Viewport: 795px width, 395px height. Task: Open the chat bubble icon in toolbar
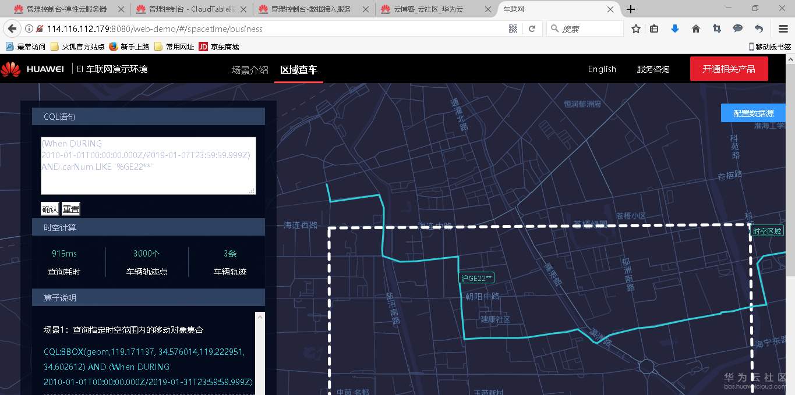click(x=737, y=28)
